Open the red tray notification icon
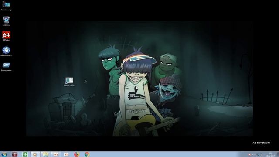The height and width of the screenshot is (157, 279). coord(249,154)
